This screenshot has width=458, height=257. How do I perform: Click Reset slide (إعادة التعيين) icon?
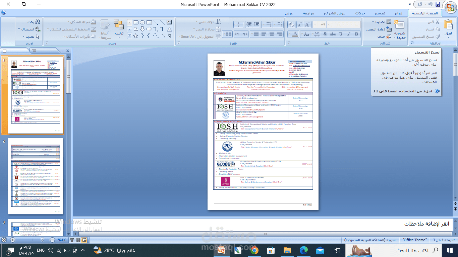(389, 29)
